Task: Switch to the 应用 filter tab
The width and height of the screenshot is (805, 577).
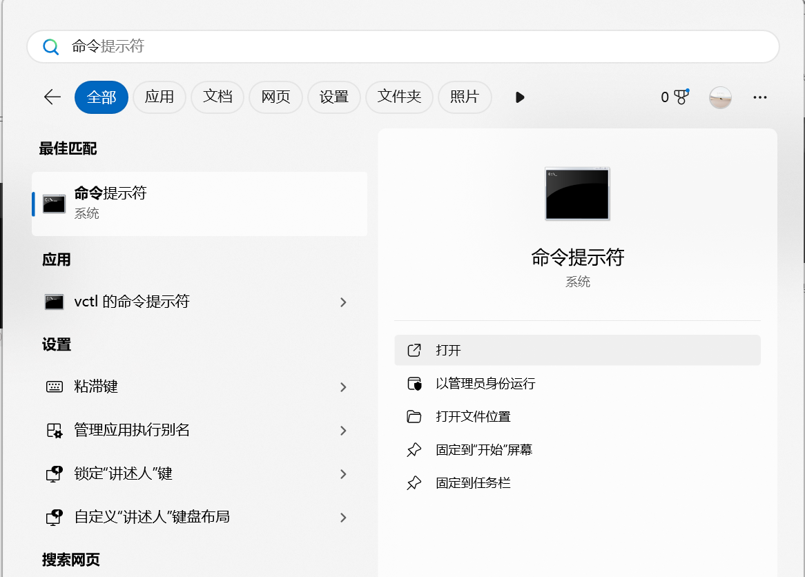Action: tap(159, 97)
